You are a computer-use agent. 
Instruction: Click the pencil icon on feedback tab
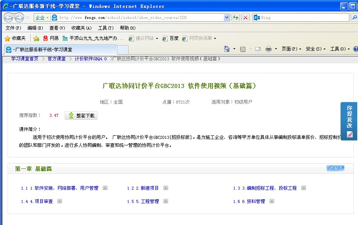[350, 134]
